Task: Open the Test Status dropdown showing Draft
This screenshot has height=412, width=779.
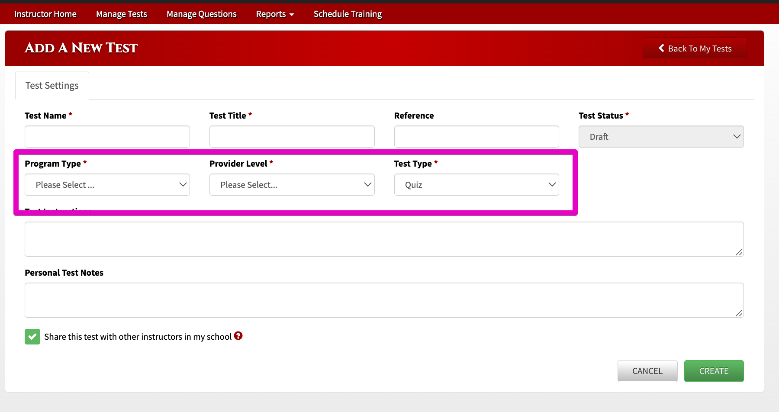Action: tap(661, 136)
